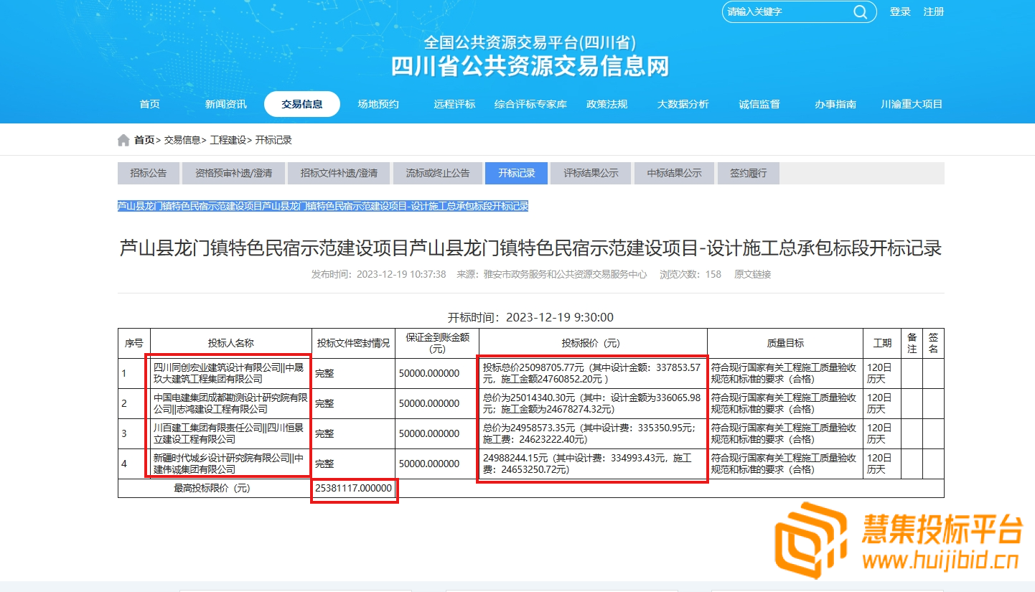This screenshot has width=1035, height=592.
Task: Click the 保证金到账金额 column header
Action: (x=437, y=343)
